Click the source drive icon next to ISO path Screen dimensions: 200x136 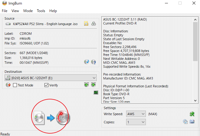8,24
